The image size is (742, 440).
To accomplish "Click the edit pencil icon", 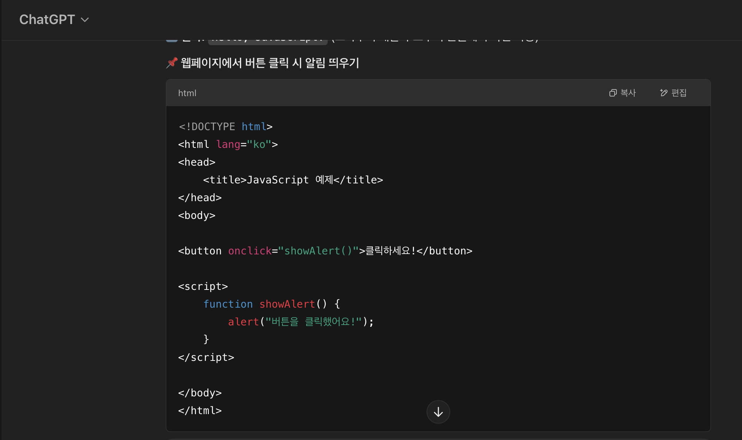I will tap(664, 93).
